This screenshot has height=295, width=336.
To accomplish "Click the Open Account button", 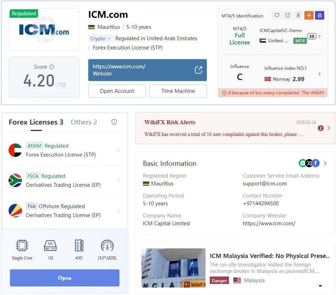I will 117,91.
